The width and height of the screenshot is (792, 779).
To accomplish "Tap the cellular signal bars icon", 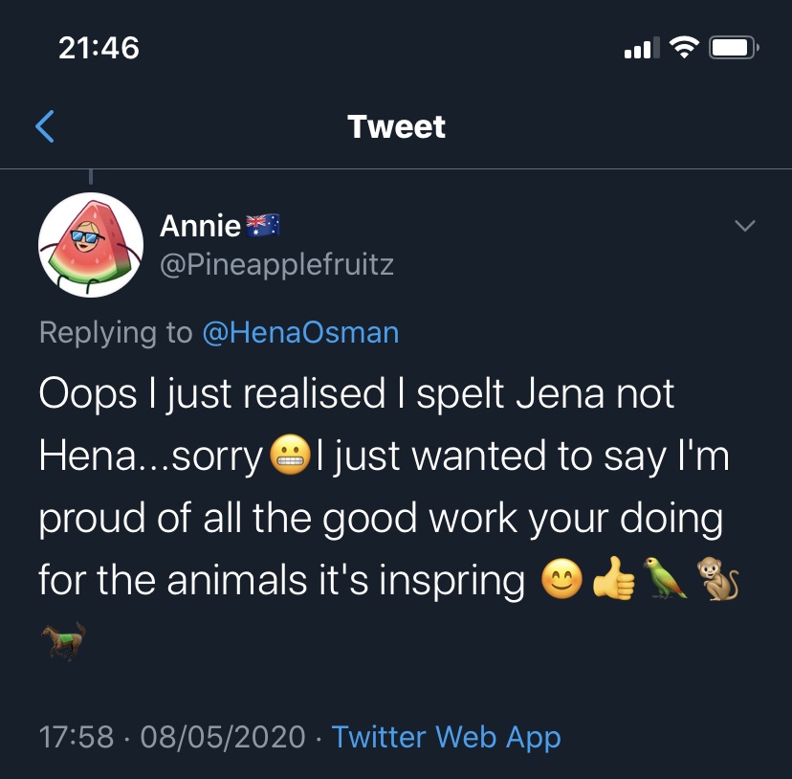I will pos(642,47).
